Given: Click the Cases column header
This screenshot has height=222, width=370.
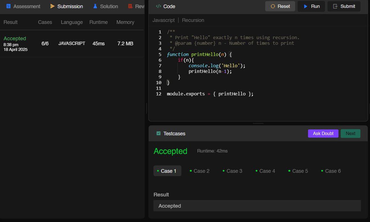Looking at the screenshot, I should [x=45, y=22].
